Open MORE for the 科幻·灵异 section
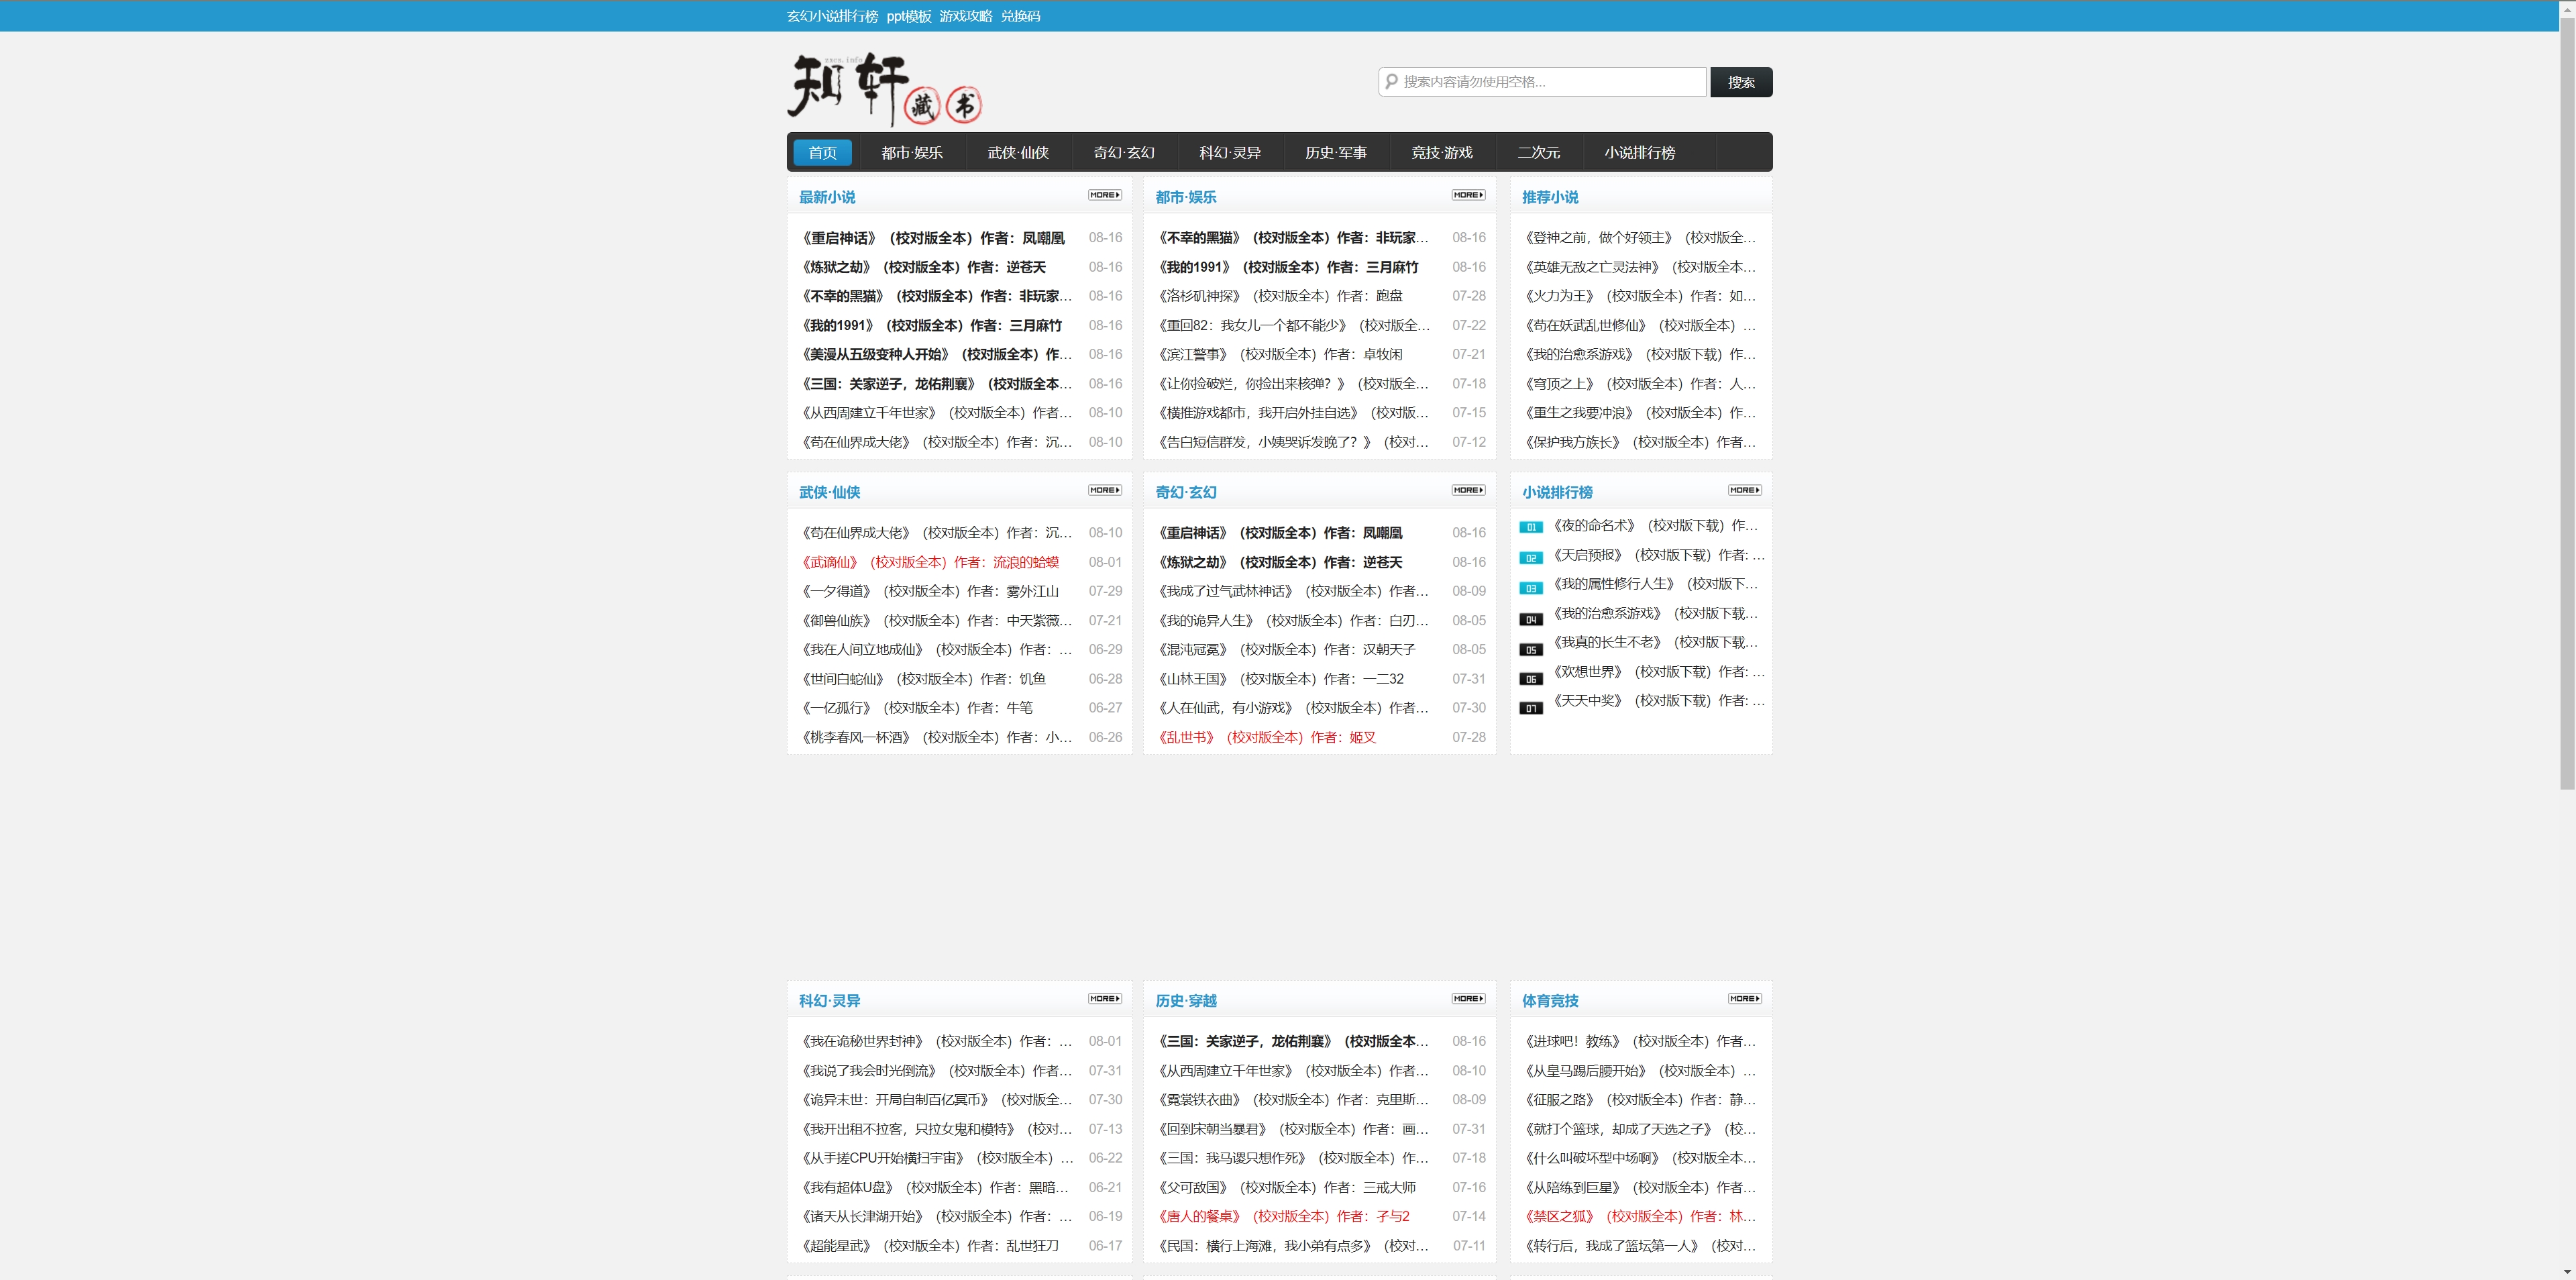Viewport: 2576px width, 1280px height. tap(1104, 998)
